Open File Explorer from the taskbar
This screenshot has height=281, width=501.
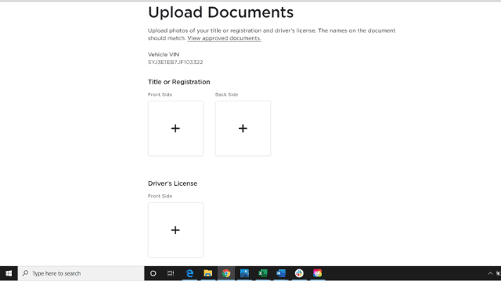tap(208, 273)
